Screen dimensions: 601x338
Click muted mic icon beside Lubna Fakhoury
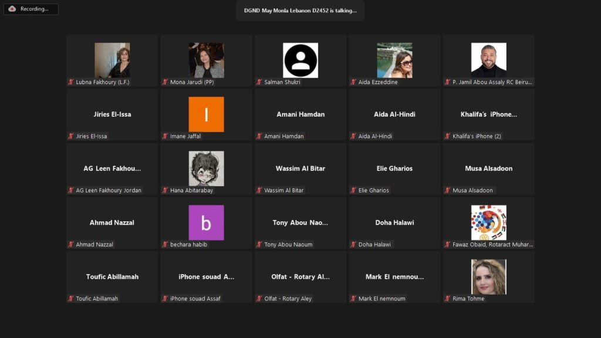click(71, 82)
